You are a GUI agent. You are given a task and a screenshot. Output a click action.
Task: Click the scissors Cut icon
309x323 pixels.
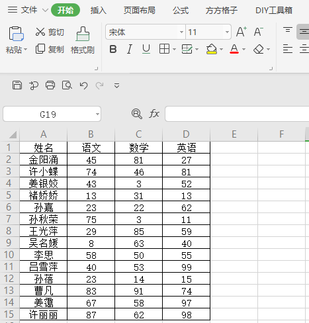pyautogui.click(x=40, y=32)
